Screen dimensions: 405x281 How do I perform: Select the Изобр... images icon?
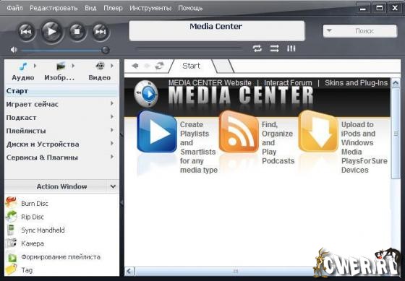point(61,66)
